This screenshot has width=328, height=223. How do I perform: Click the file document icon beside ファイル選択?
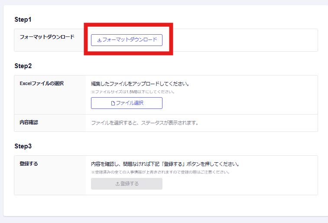pyautogui.click(x=113, y=103)
